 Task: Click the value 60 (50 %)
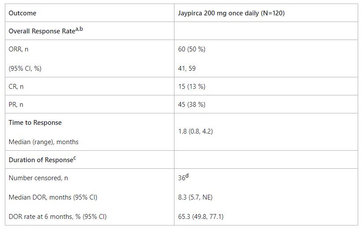(x=192, y=49)
